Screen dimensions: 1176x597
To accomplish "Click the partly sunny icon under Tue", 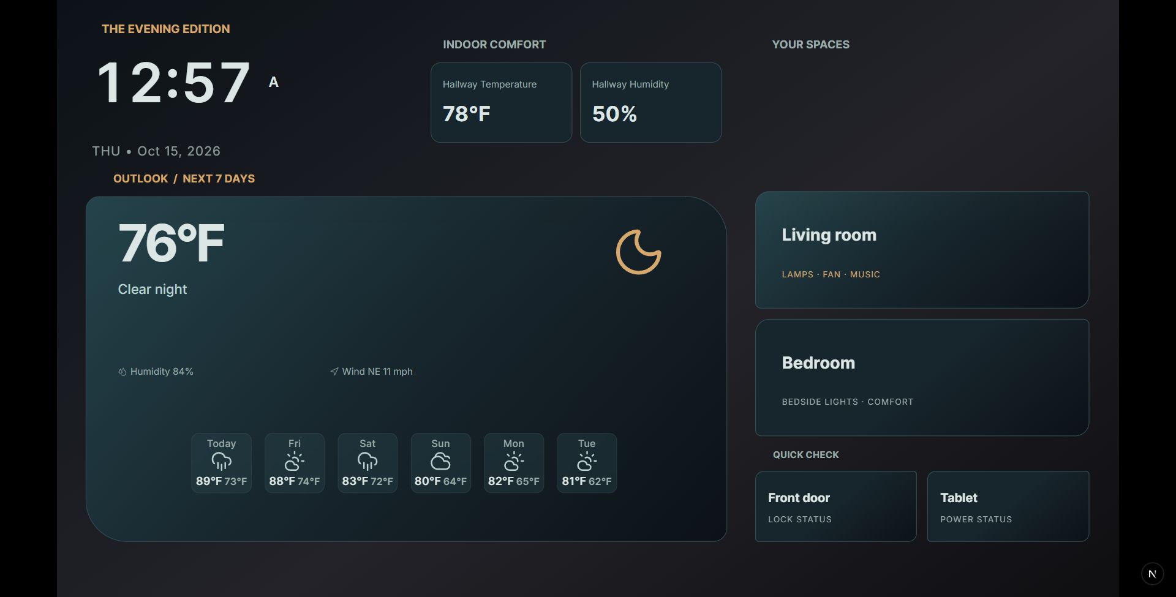I will click(x=587, y=462).
